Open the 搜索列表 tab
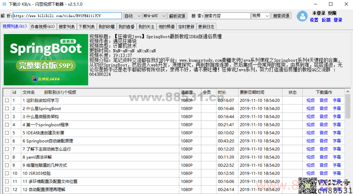Viewport: 353px width, 194px height. point(67,27)
